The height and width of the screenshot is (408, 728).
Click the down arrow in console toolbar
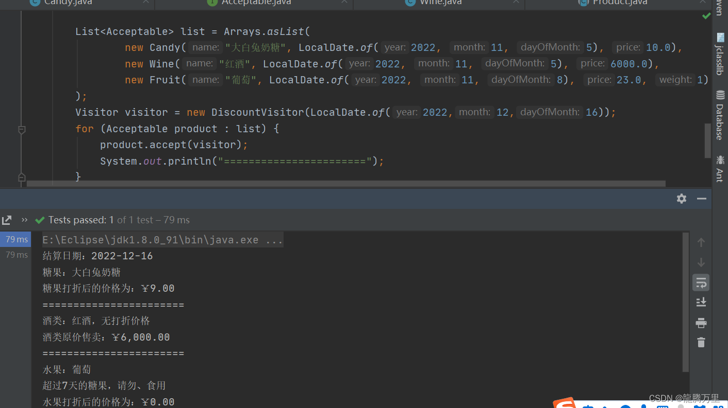point(701,262)
